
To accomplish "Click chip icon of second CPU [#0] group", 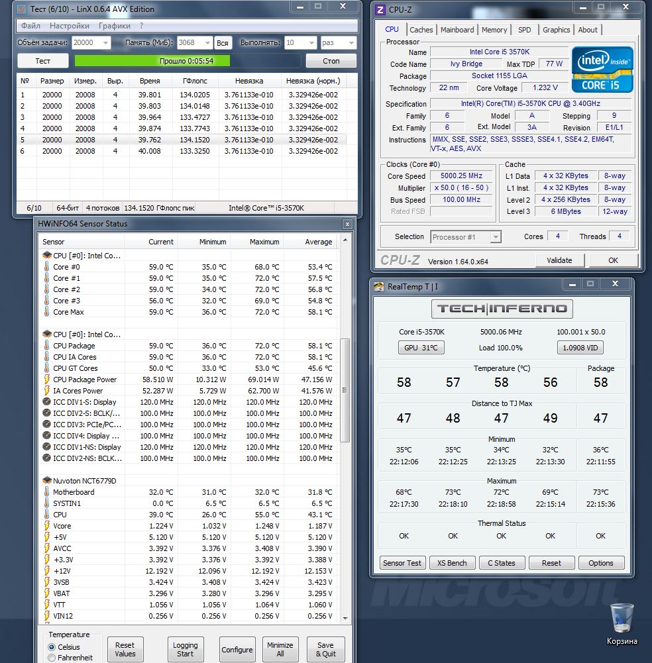I will point(46,334).
